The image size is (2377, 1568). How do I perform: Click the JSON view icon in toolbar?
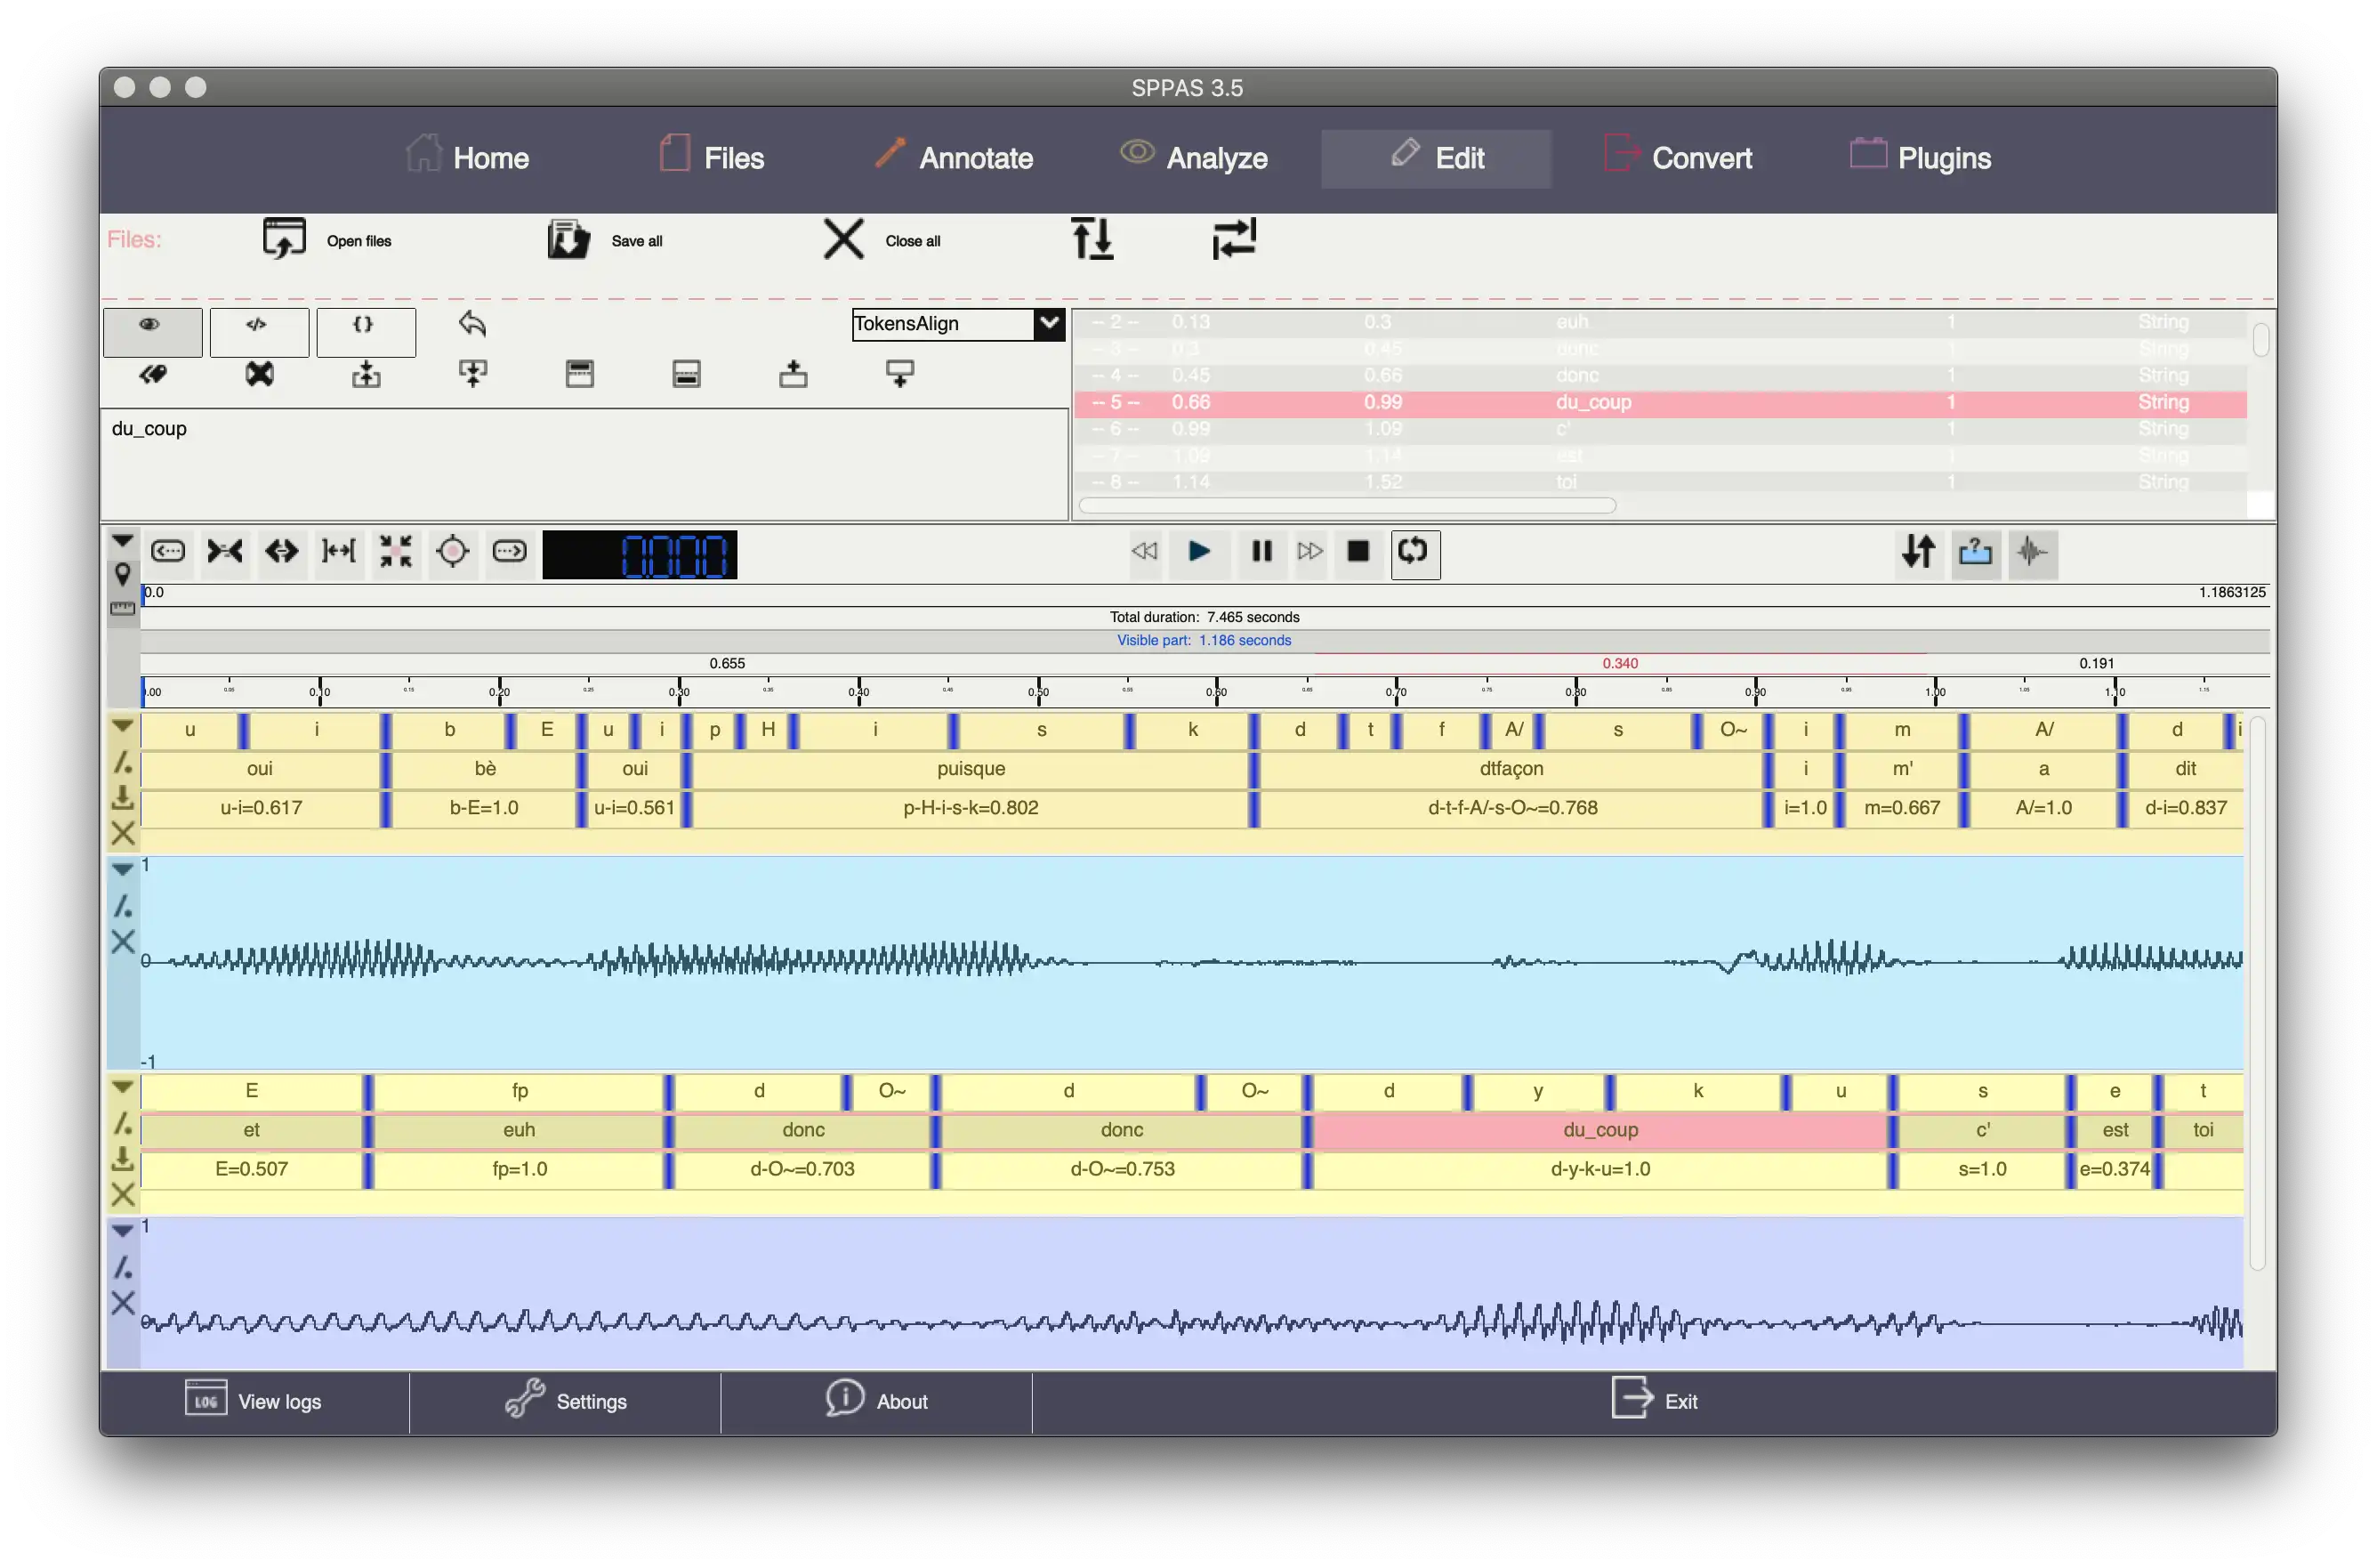coord(366,326)
